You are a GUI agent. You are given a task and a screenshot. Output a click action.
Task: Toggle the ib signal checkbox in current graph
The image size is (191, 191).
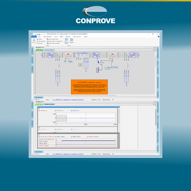pos(55,130)
